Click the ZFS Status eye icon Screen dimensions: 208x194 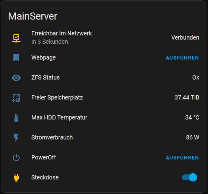point(16,78)
